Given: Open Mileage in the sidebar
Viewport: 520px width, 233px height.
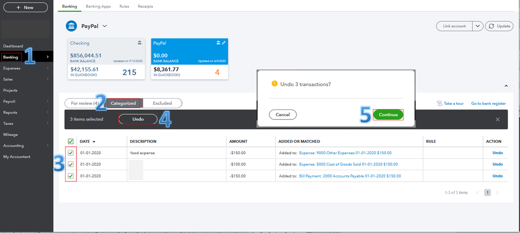Looking at the screenshot, I should 10,134.
